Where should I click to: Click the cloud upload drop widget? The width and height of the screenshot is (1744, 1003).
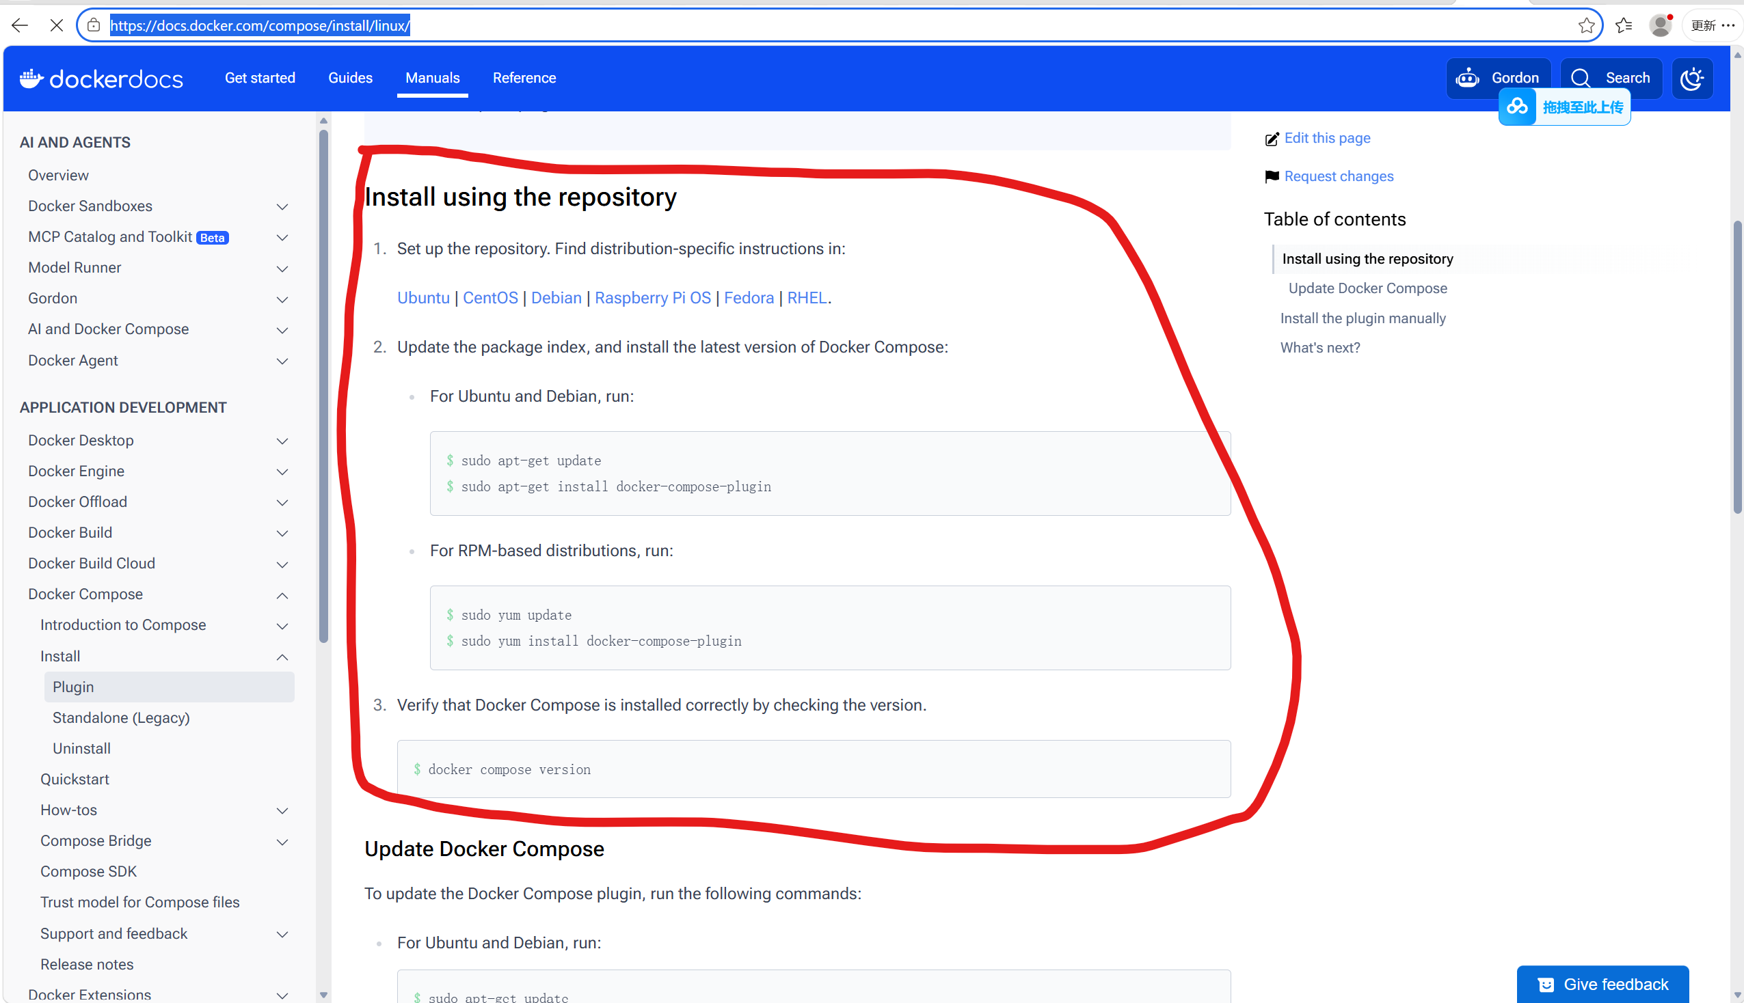(x=1564, y=107)
